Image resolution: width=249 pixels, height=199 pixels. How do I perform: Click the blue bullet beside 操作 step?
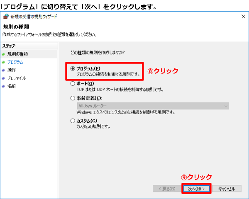tap(4, 70)
